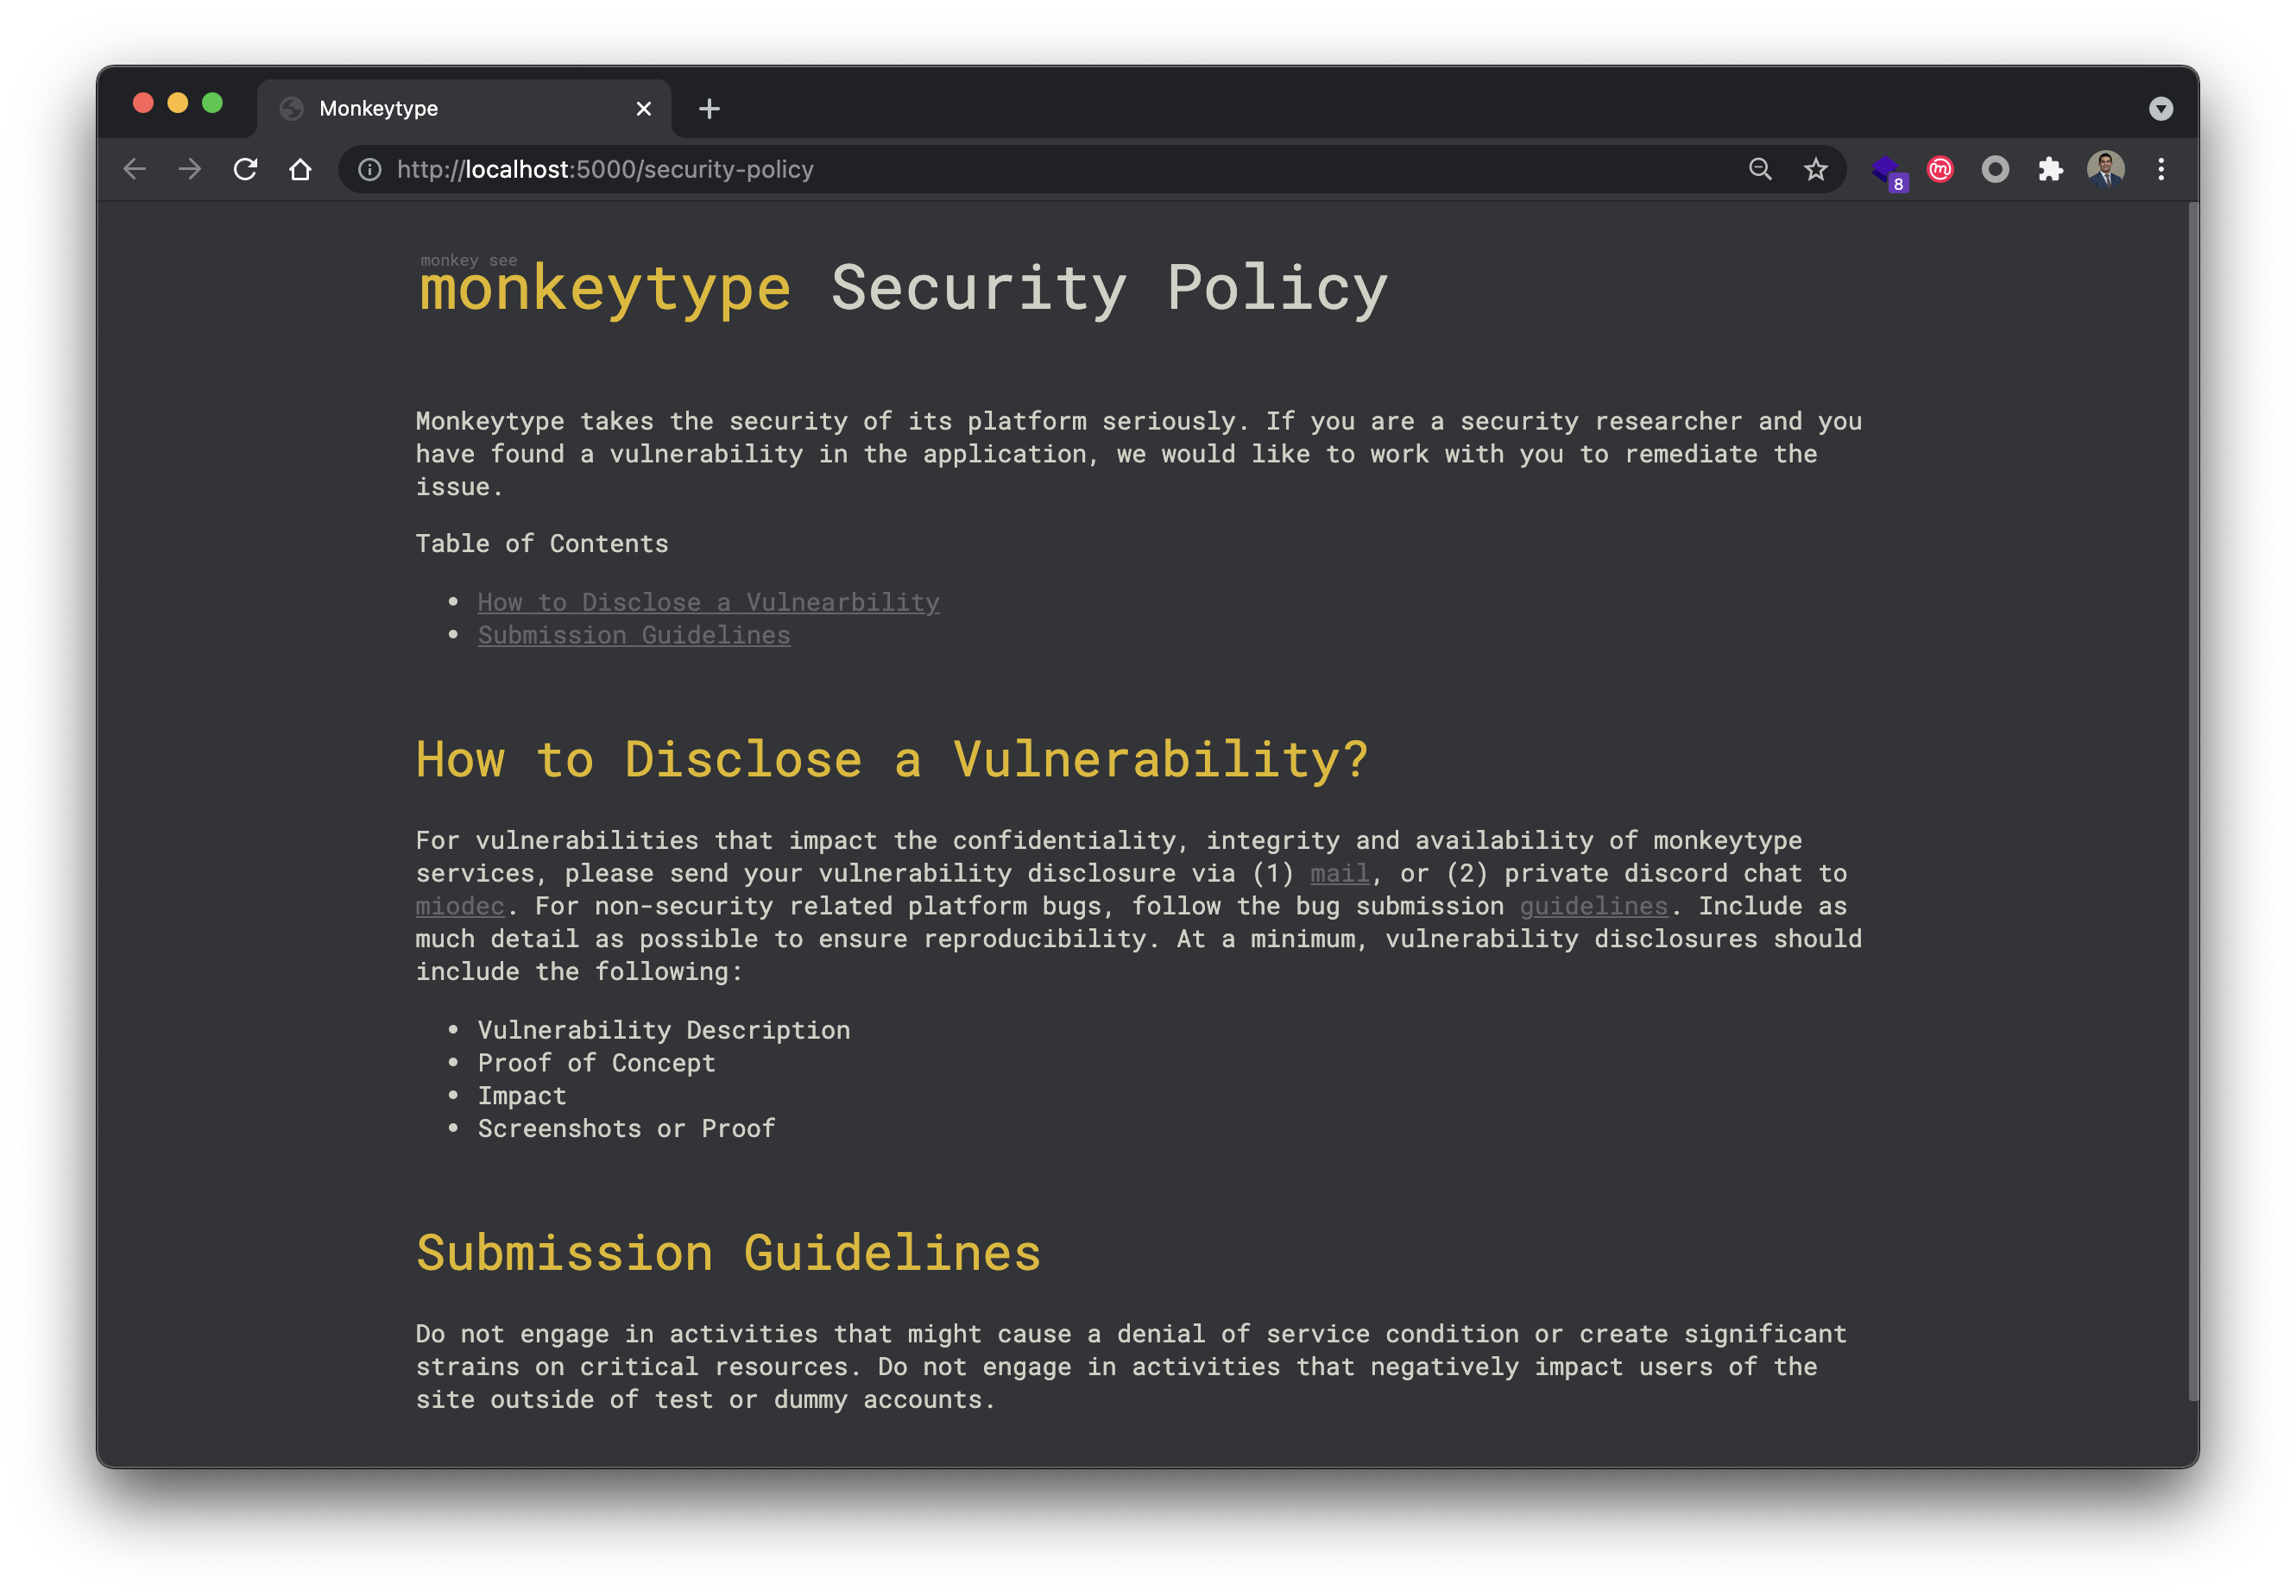This screenshot has width=2296, height=1596.
Task: Click the 'Proof of Concept' list item
Action: tap(596, 1062)
